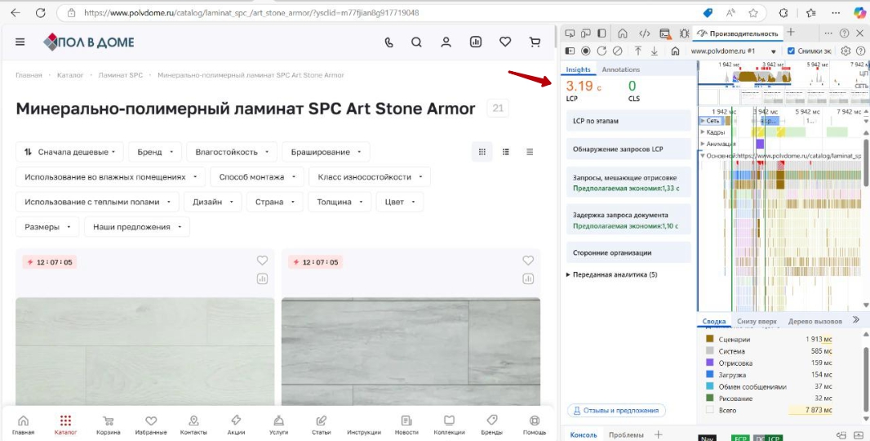Open the comparison chart icon in header
This screenshot has width=870, height=441.
coord(476,42)
